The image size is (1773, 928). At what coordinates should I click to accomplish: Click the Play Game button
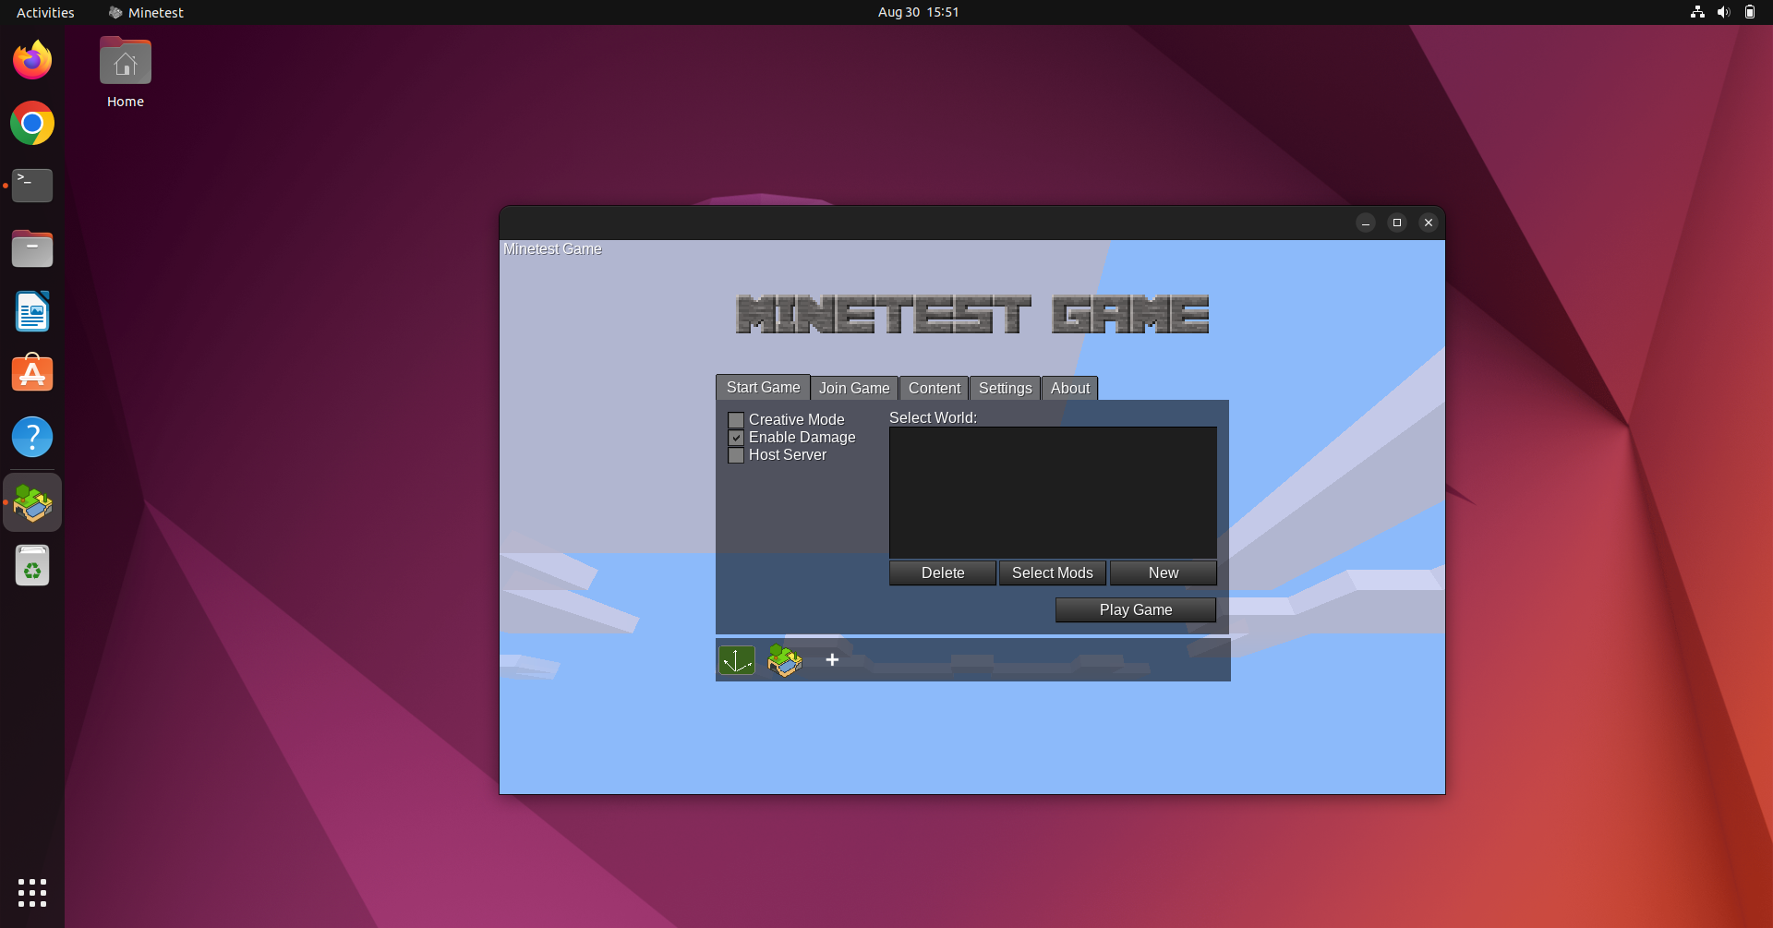coord(1135,609)
